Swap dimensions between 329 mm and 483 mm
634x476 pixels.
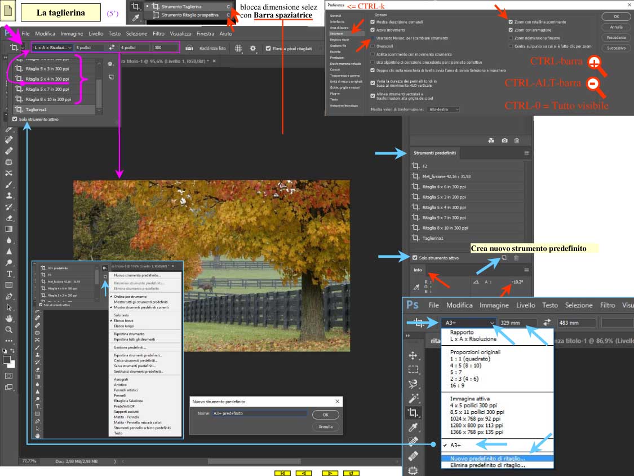(547, 323)
